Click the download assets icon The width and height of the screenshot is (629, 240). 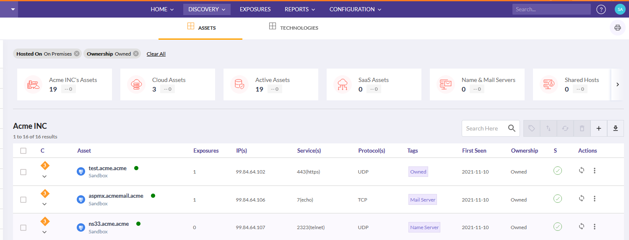[x=615, y=128]
